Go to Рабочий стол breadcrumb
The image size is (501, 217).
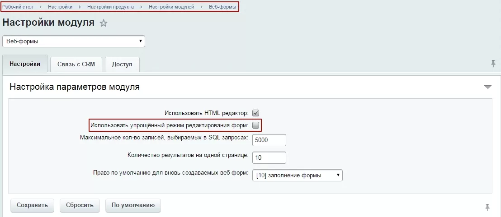click(x=18, y=7)
